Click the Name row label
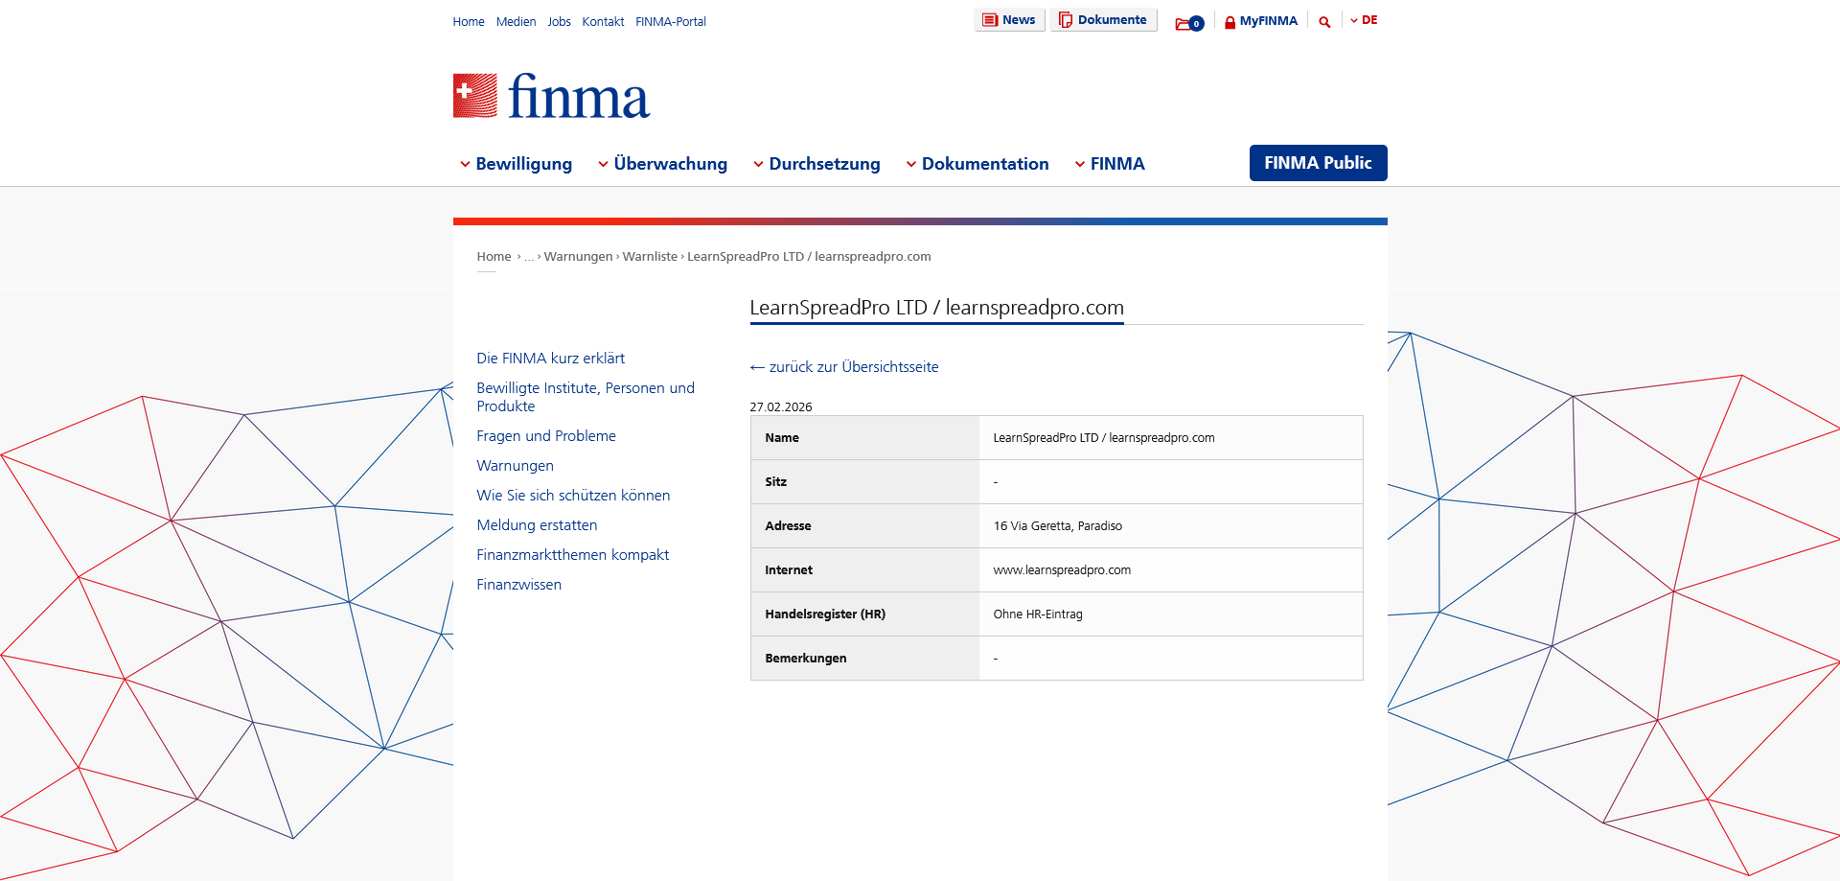 pyautogui.click(x=781, y=438)
